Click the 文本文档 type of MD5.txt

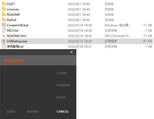click(x=111, y=30)
